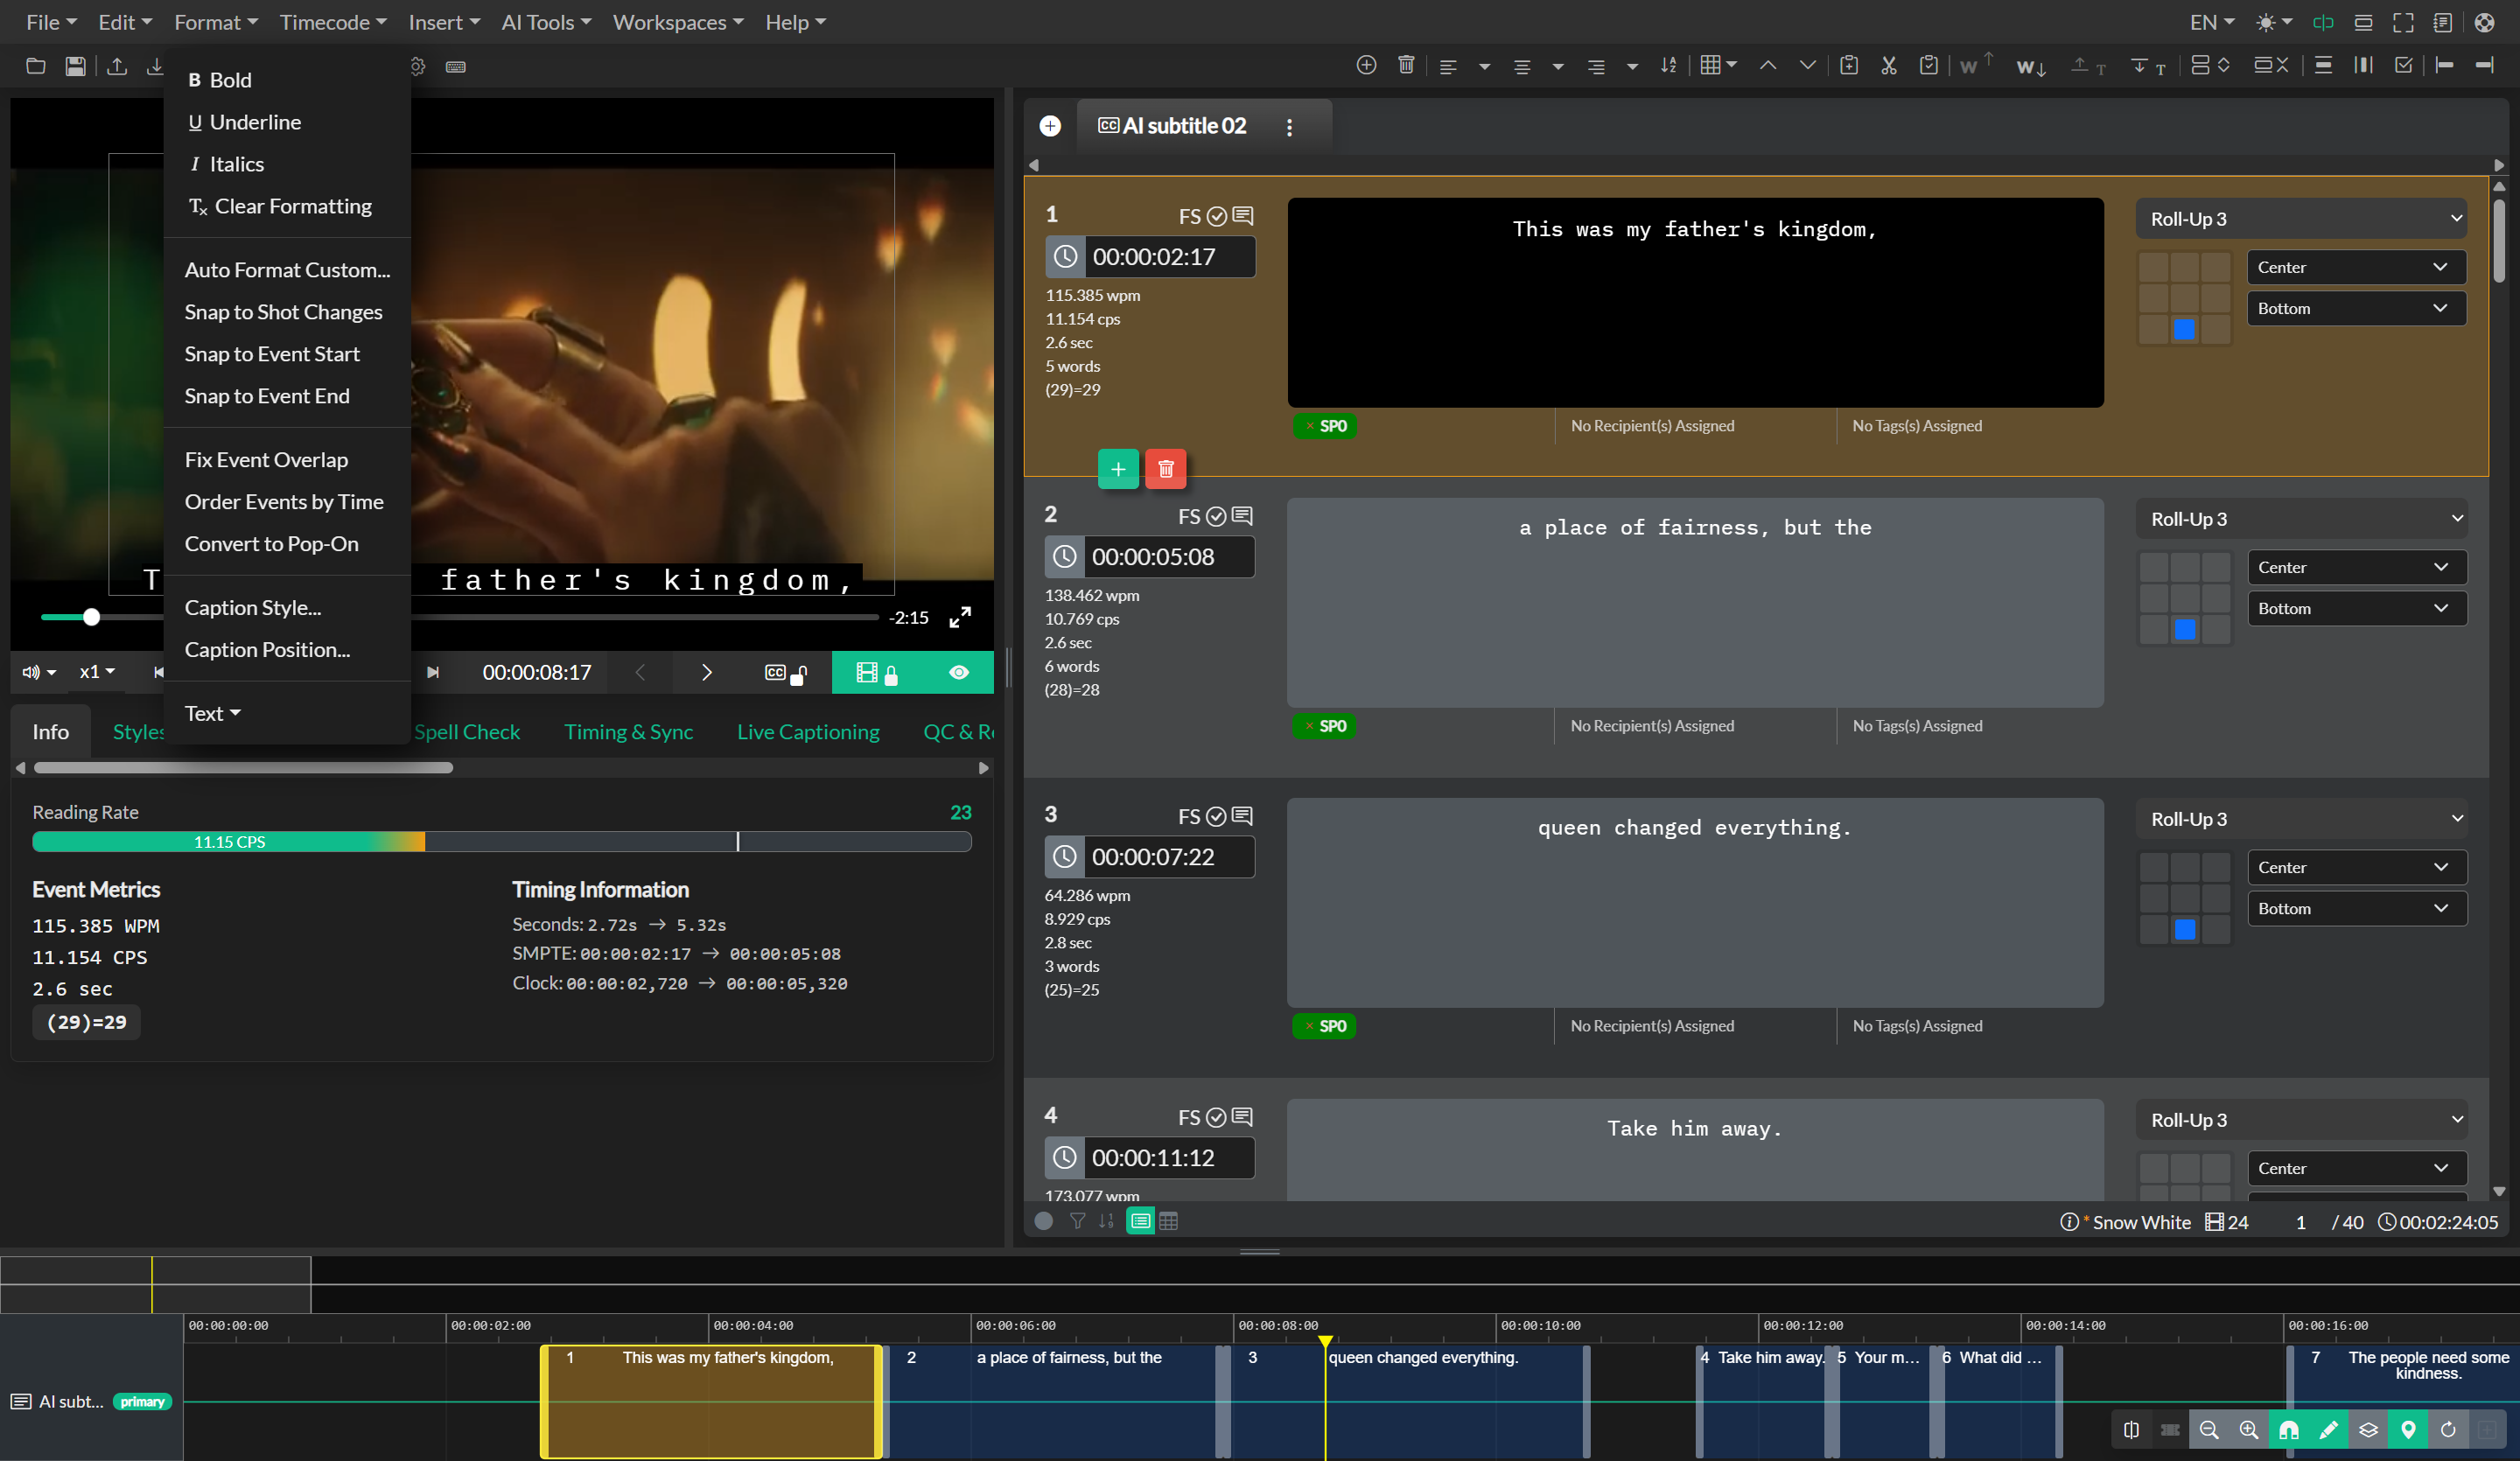Open the Bottom dropdown for event 3
The image size is (2520, 1461).
tap(2357, 908)
